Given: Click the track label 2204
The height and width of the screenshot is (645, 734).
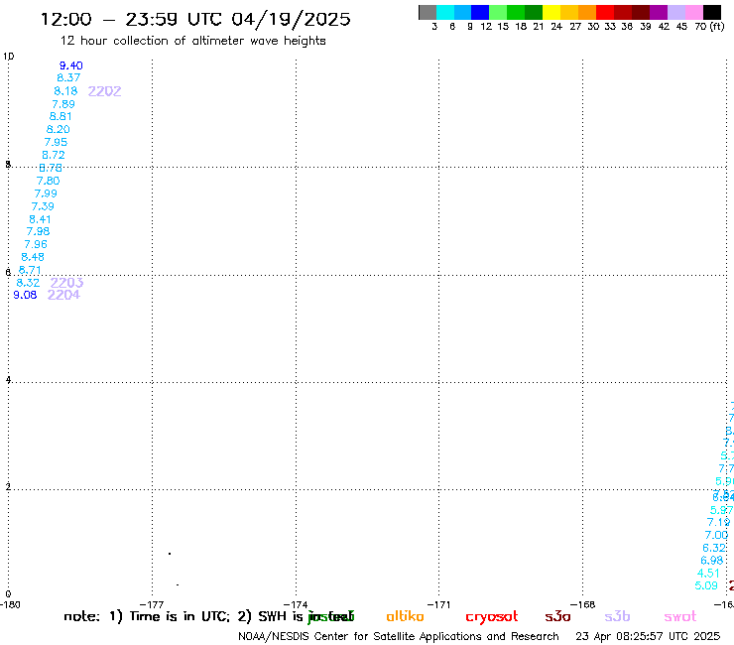Looking at the screenshot, I should 64,295.
